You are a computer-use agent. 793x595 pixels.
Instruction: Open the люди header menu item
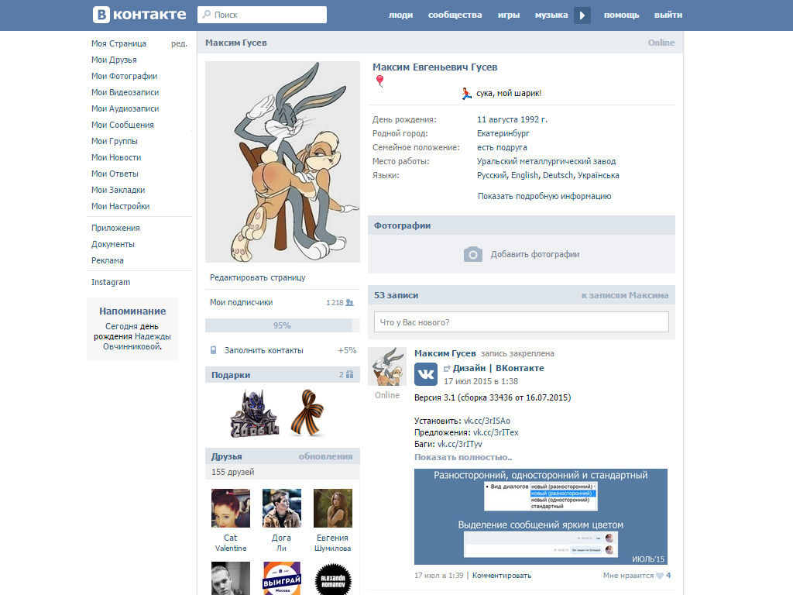point(400,15)
